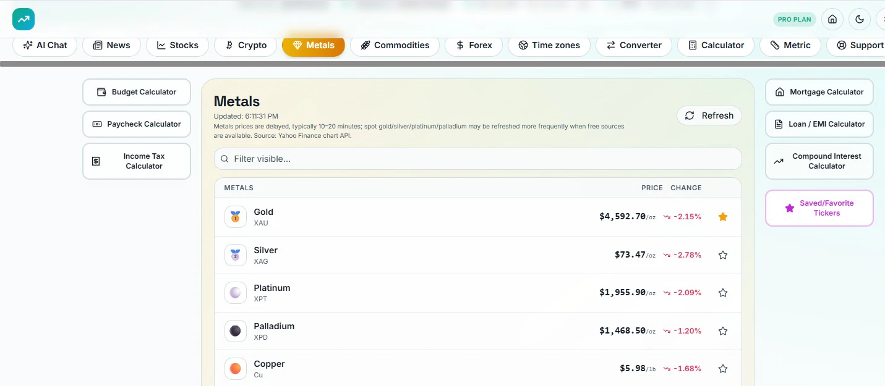Open the Commodities tab
Image resolution: width=885 pixels, height=386 pixels.
tap(395, 45)
